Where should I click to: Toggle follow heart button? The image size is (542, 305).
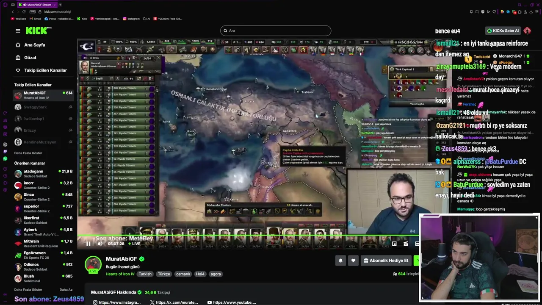pos(353,261)
